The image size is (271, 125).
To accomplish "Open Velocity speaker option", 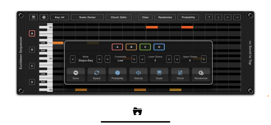I will tap(138, 74).
